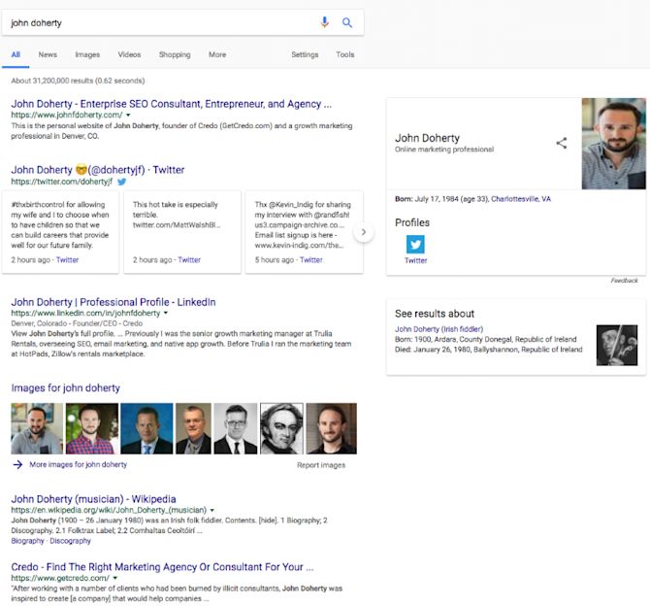The width and height of the screenshot is (650, 607).
Task: Switch to the Images tab
Action: (87, 54)
